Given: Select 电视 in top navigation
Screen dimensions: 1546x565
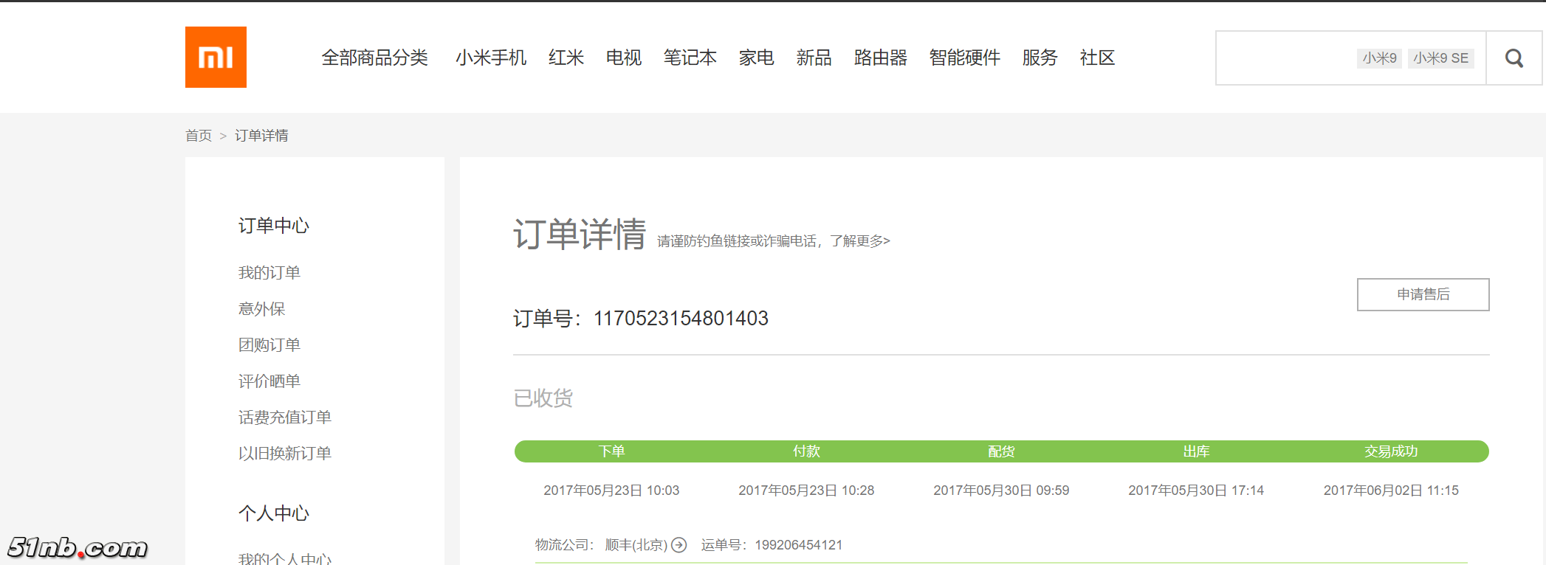Looking at the screenshot, I should pos(624,58).
